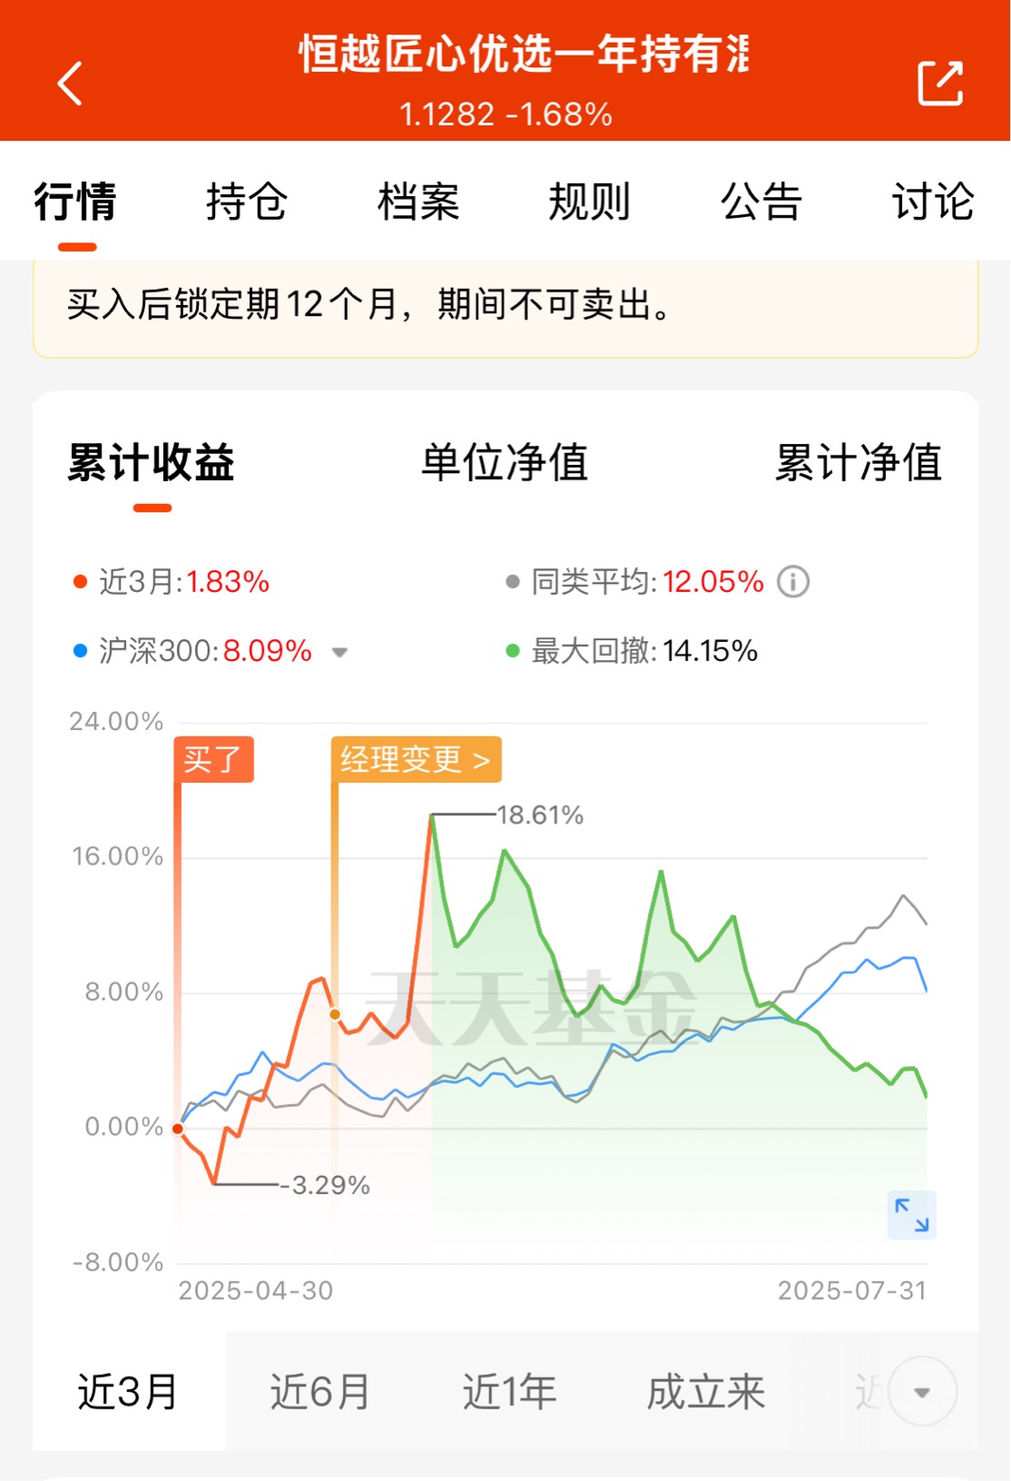Switch to the 公告 tab
Screen dimensions: 1011x1481
[x=761, y=202]
